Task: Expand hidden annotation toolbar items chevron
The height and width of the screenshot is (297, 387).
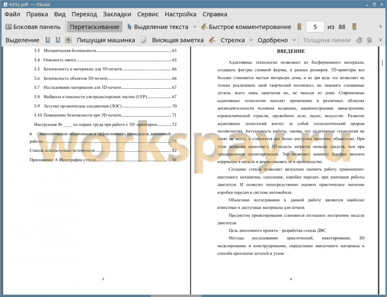Action: (380, 40)
